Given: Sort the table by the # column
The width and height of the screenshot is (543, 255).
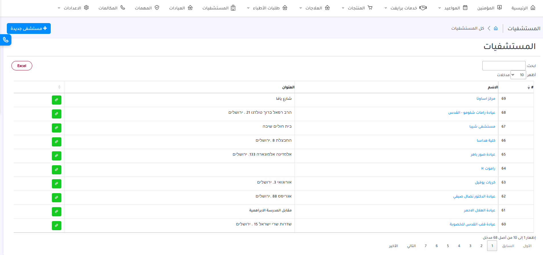Looking at the screenshot, I should pos(530,87).
